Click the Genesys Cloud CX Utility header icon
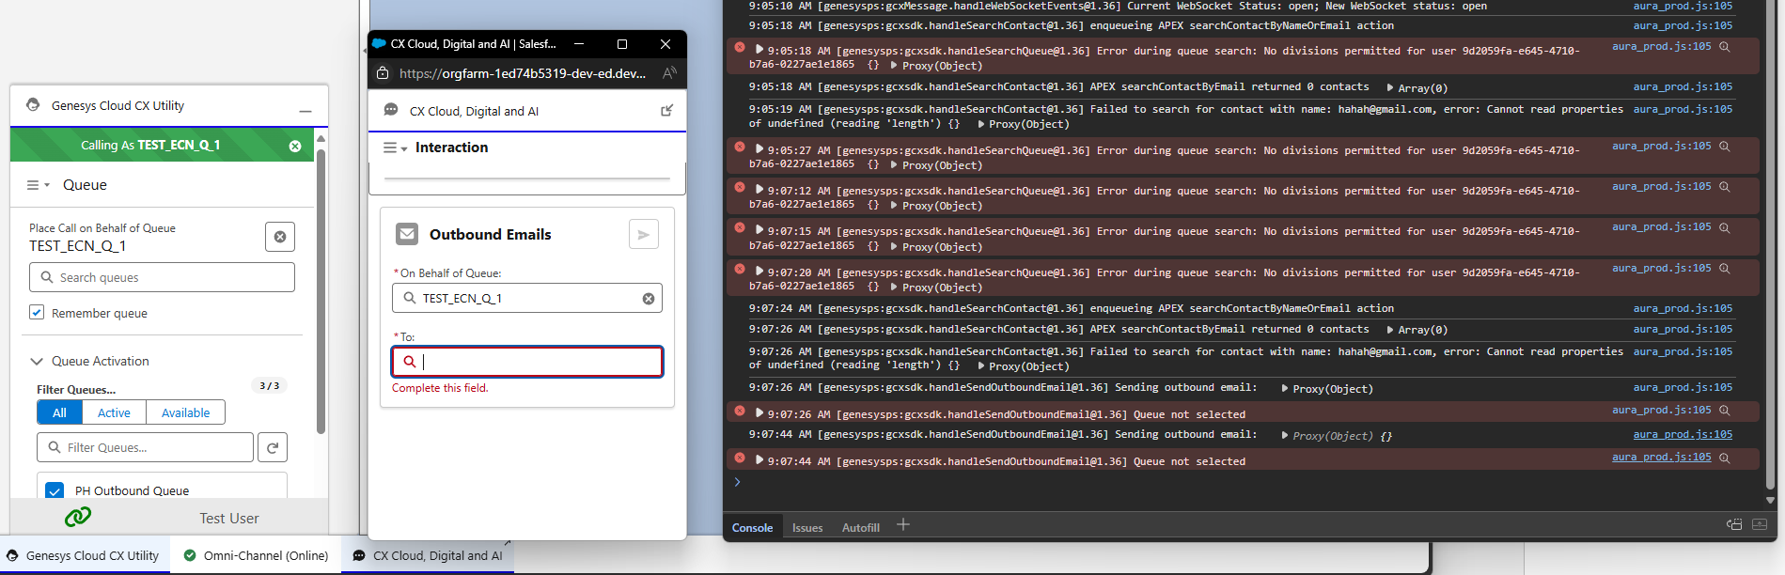Image resolution: width=1785 pixels, height=575 pixels. pyautogui.click(x=33, y=105)
